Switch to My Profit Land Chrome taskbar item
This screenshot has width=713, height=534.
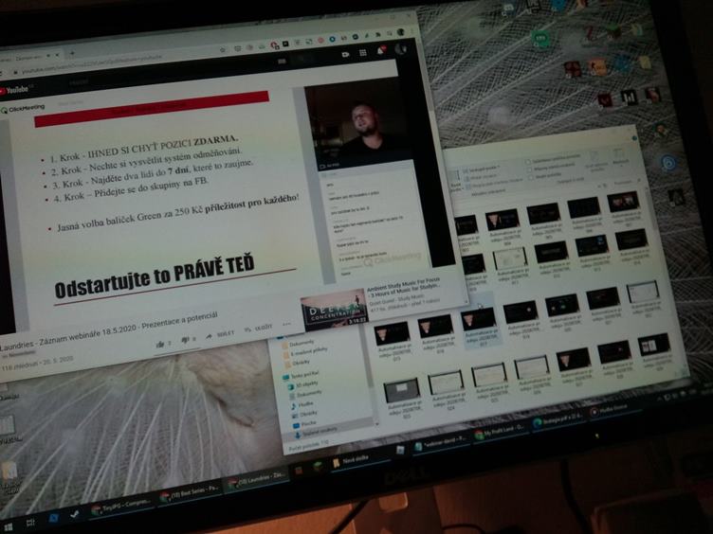[x=500, y=431]
